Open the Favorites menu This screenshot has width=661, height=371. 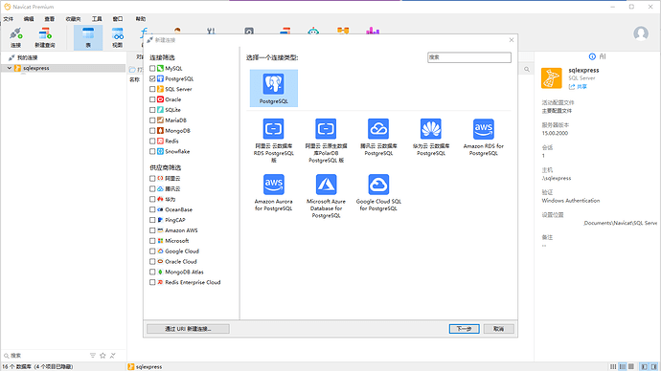pos(73,19)
